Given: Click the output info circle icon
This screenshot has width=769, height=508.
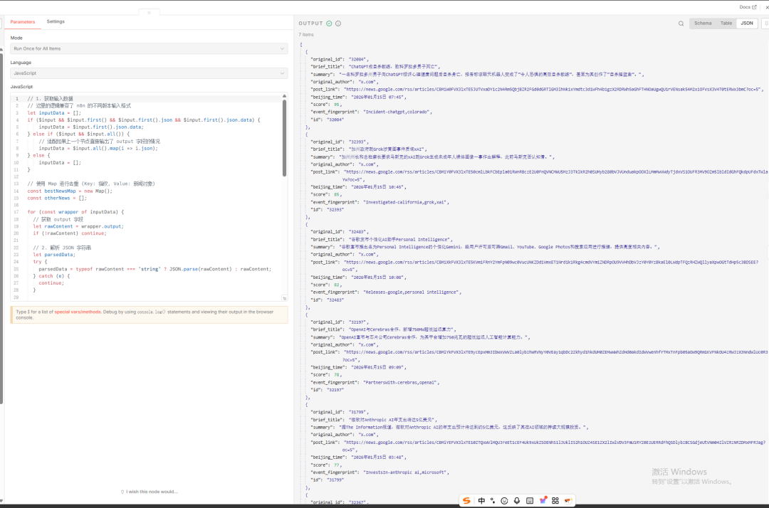Looking at the screenshot, I should [338, 23].
